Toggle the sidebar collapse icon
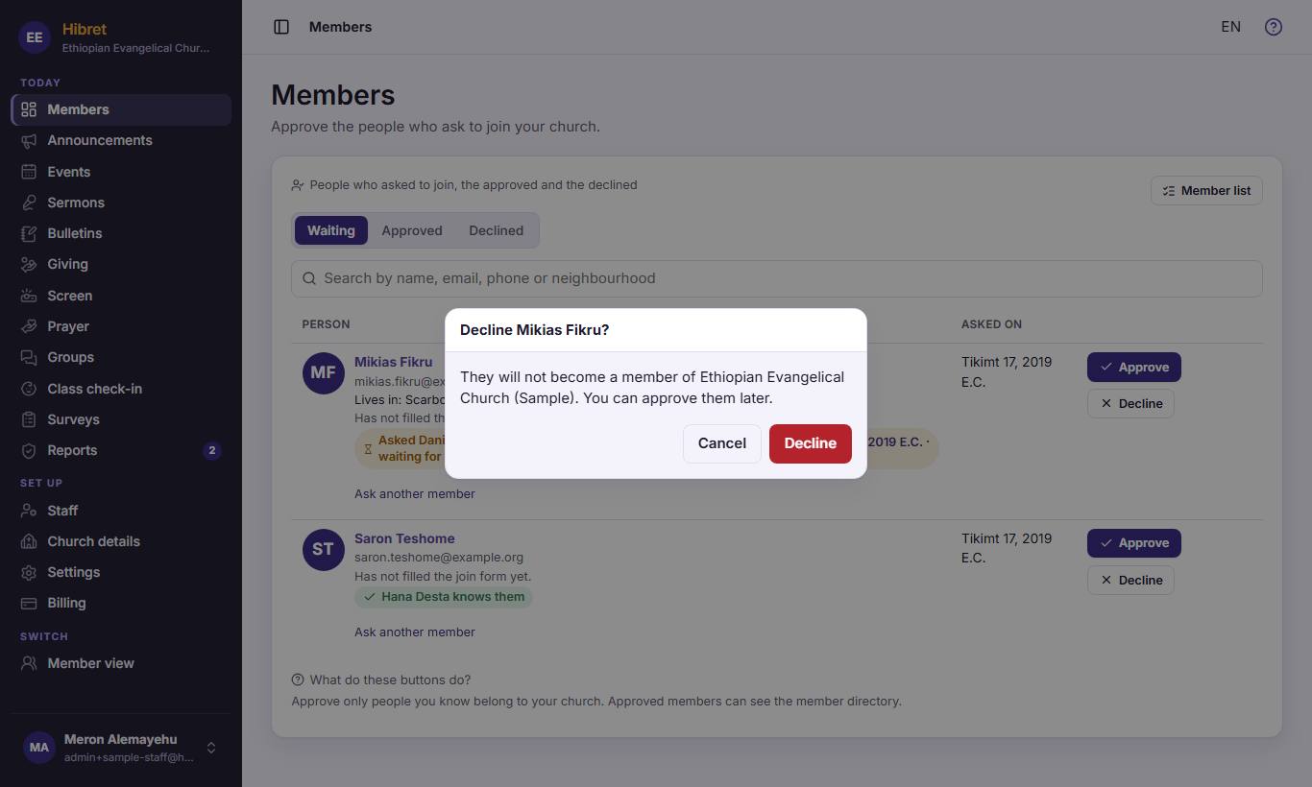This screenshot has height=787, width=1312. [281, 27]
